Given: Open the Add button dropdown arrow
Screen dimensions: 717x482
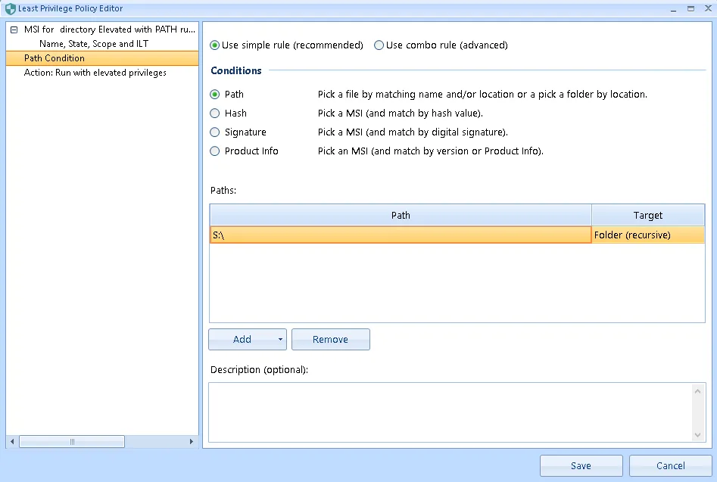Looking at the screenshot, I should tap(280, 340).
